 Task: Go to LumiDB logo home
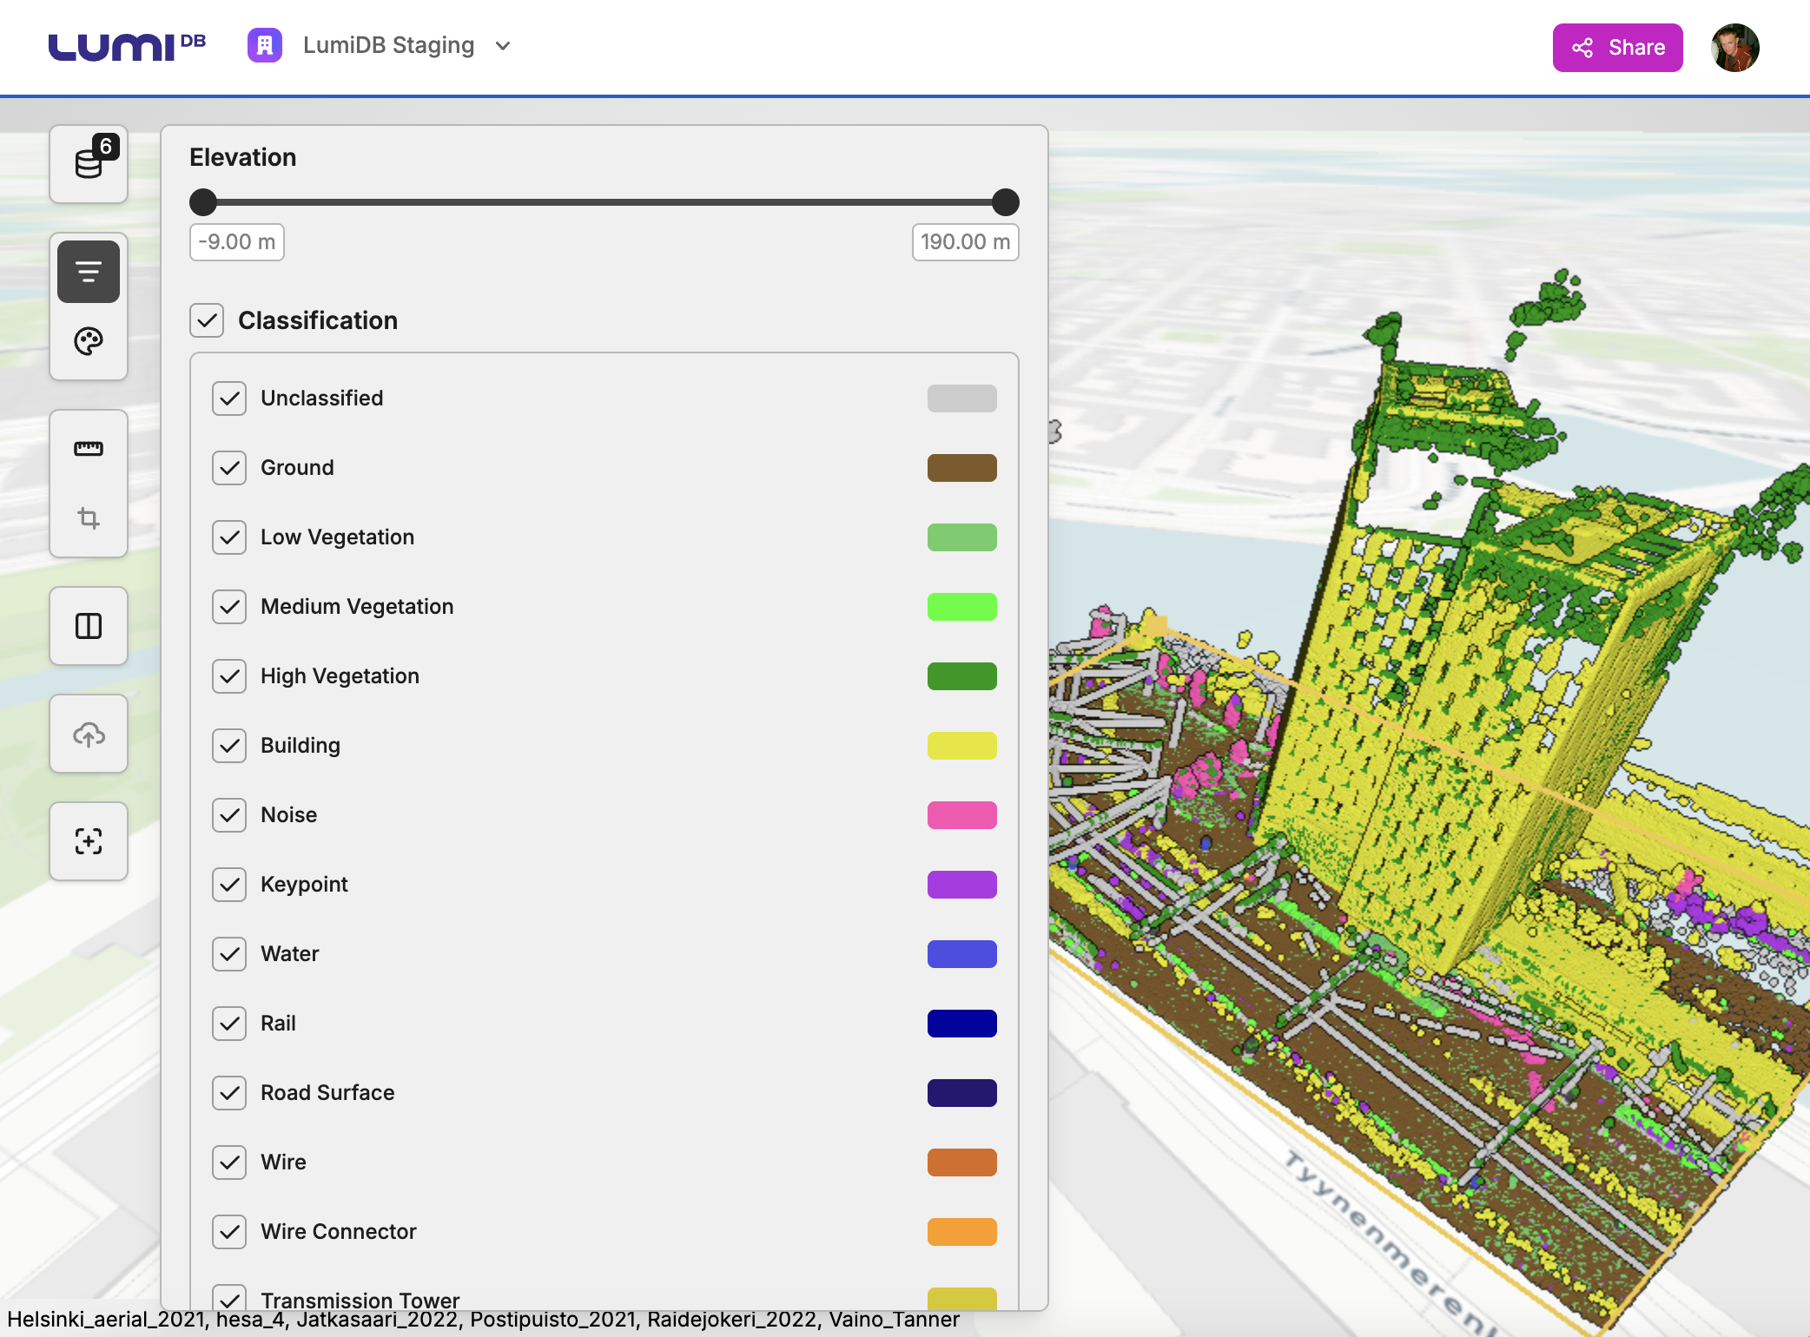(127, 47)
